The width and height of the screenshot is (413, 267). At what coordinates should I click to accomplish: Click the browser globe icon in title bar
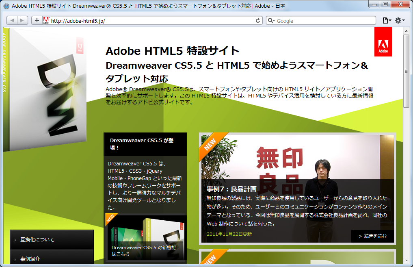[x=6, y=6]
